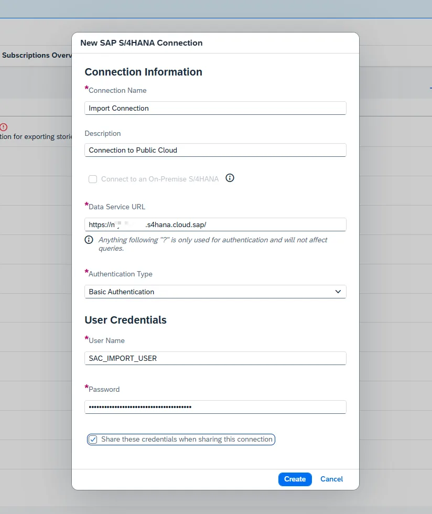The image size is (432, 514).
Task: Focus the Password field
Action: [x=215, y=407]
